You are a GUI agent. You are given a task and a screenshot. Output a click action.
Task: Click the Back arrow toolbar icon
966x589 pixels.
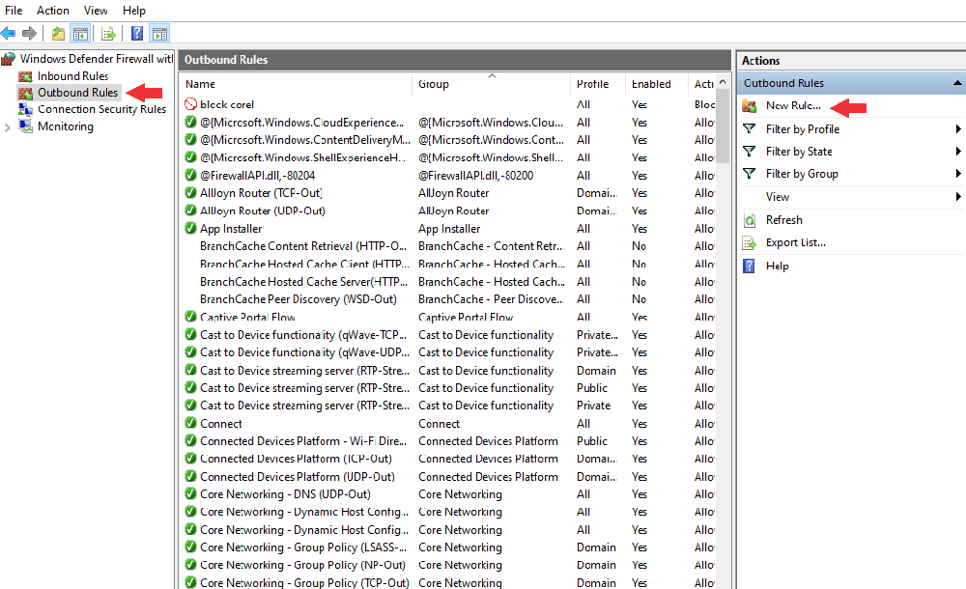9,33
